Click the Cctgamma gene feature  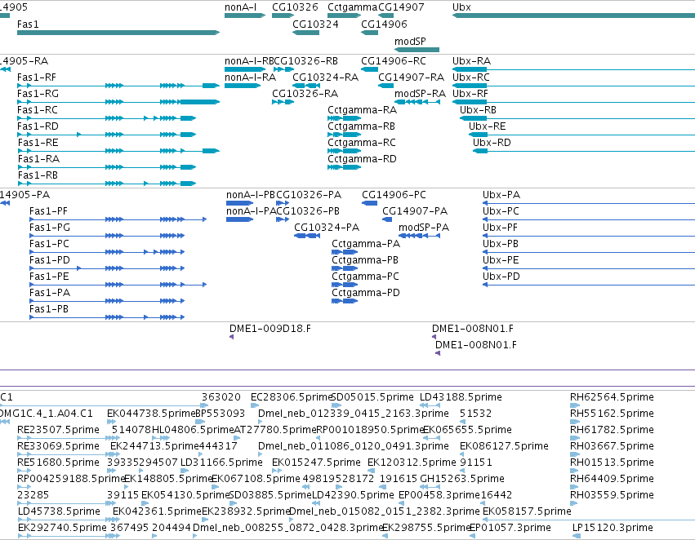344,15
